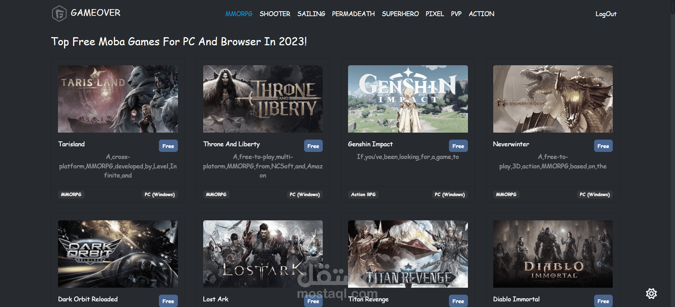Open the Tarisland game thumbnail

(x=118, y=99)
